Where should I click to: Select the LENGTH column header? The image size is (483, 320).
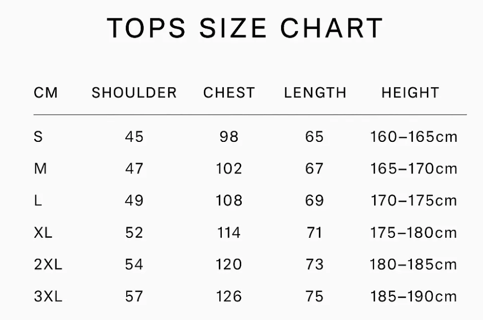tap(315, 93)
